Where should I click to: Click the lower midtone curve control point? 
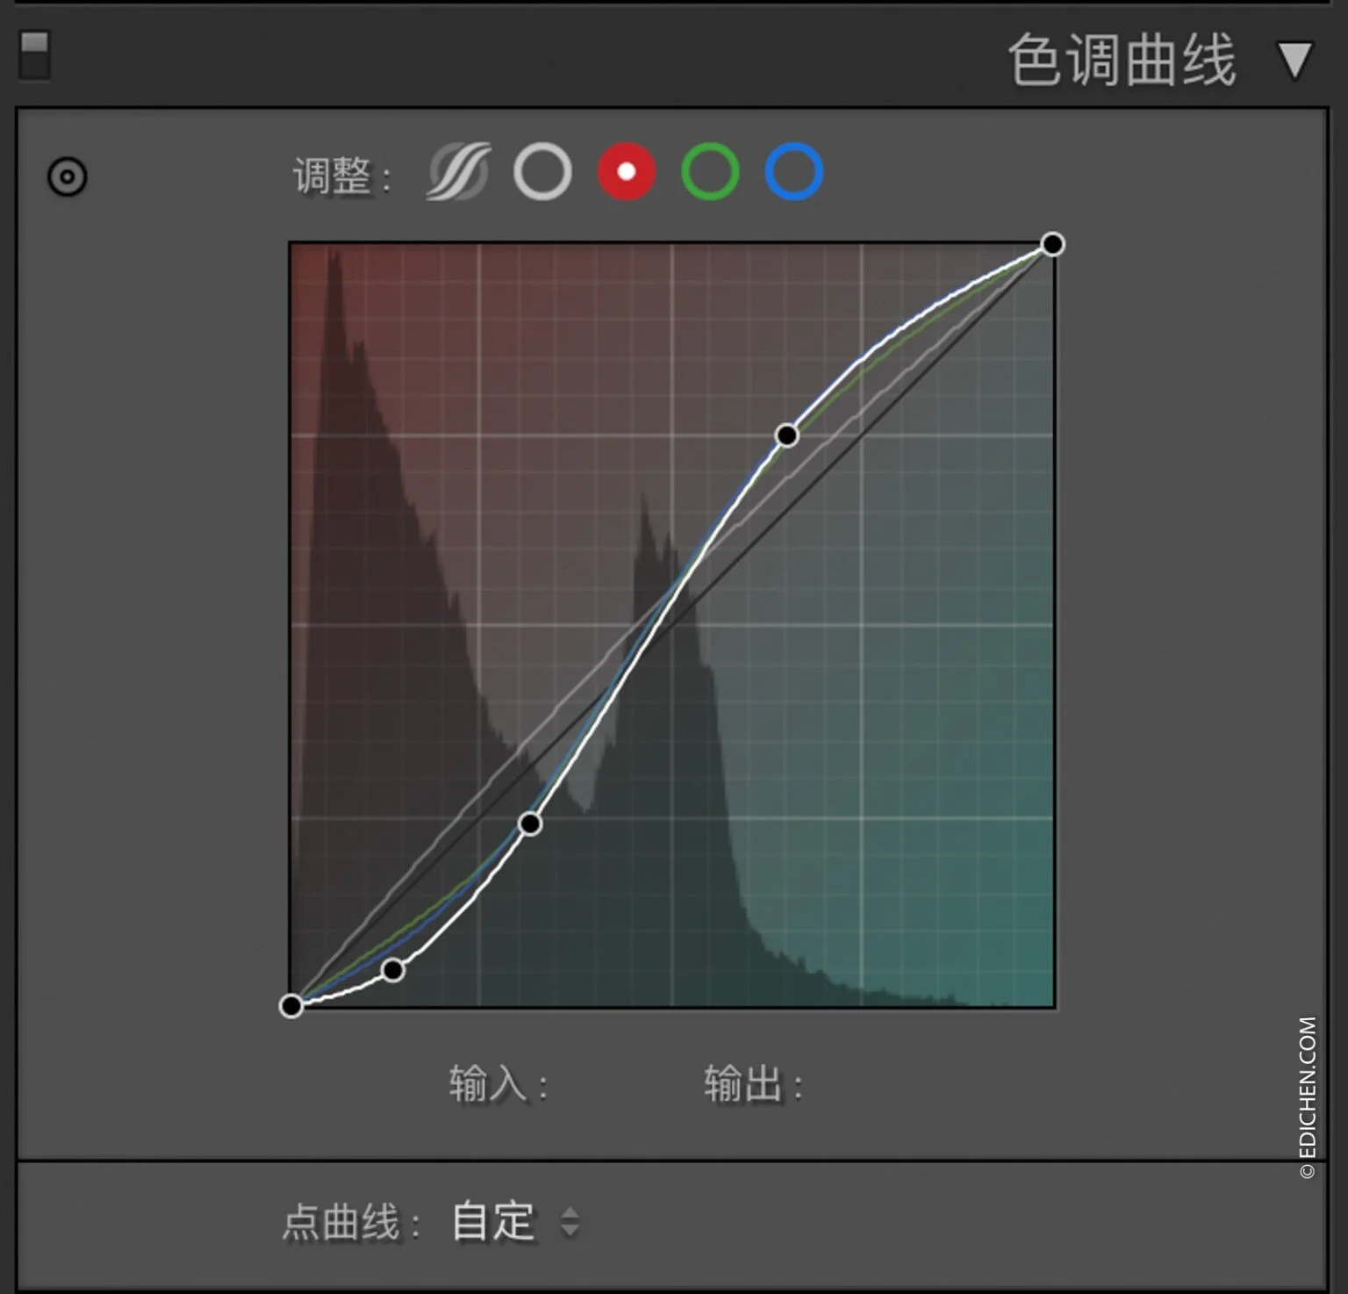point(530,823)
